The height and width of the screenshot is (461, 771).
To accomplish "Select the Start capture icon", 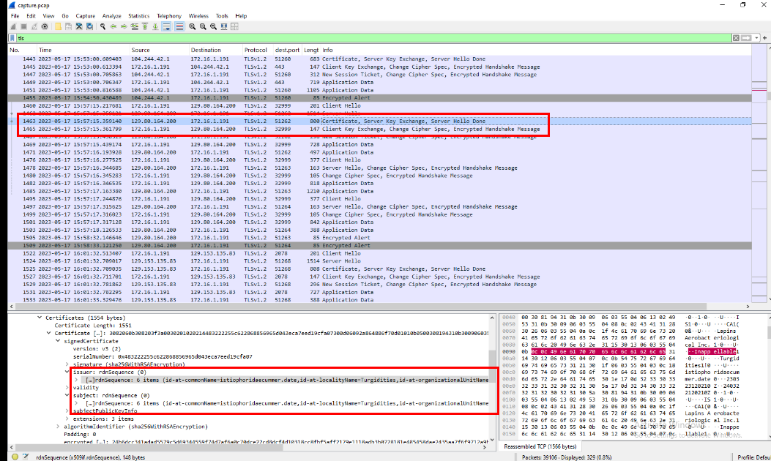I will (x=12, y=26).
